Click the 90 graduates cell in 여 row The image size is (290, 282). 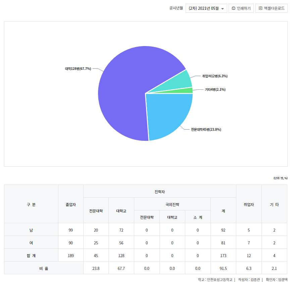point(71,242)
